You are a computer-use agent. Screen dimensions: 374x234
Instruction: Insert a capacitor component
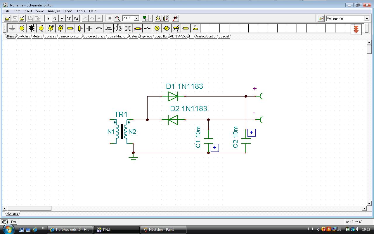89,28
